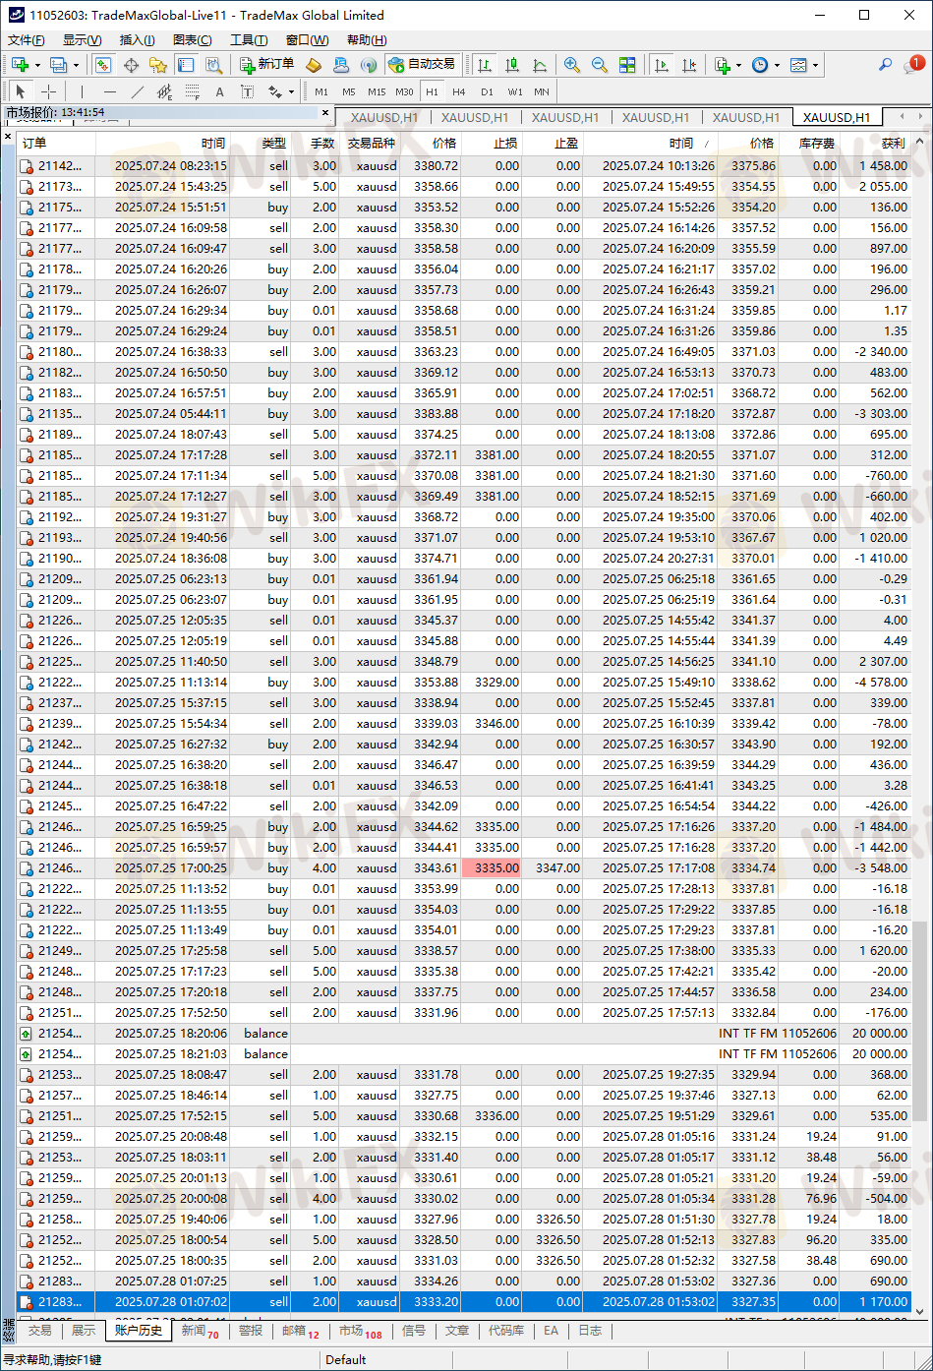Switch to M15 timeframe
933x1371 pixels.
[377, 91]
